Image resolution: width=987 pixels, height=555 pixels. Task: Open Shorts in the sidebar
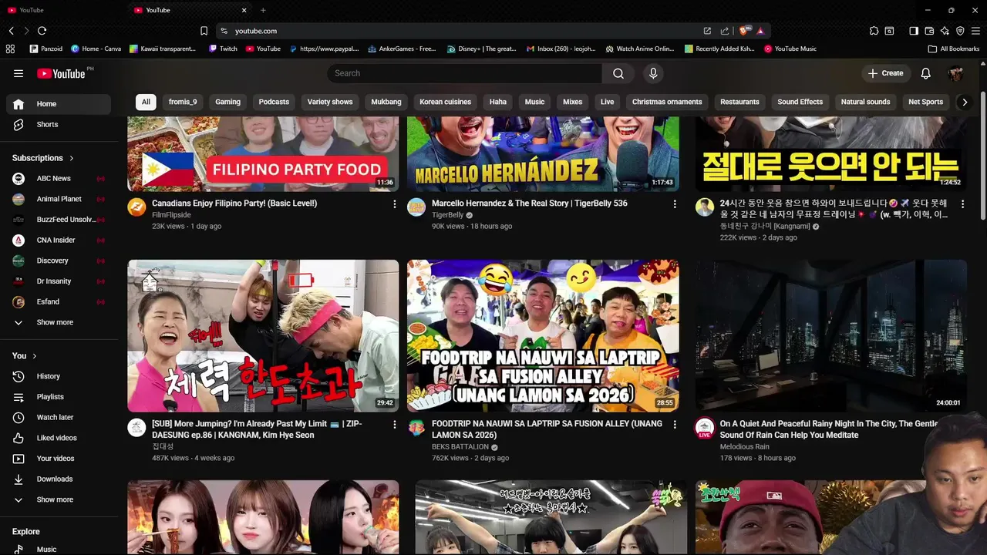tap(60, 124)
